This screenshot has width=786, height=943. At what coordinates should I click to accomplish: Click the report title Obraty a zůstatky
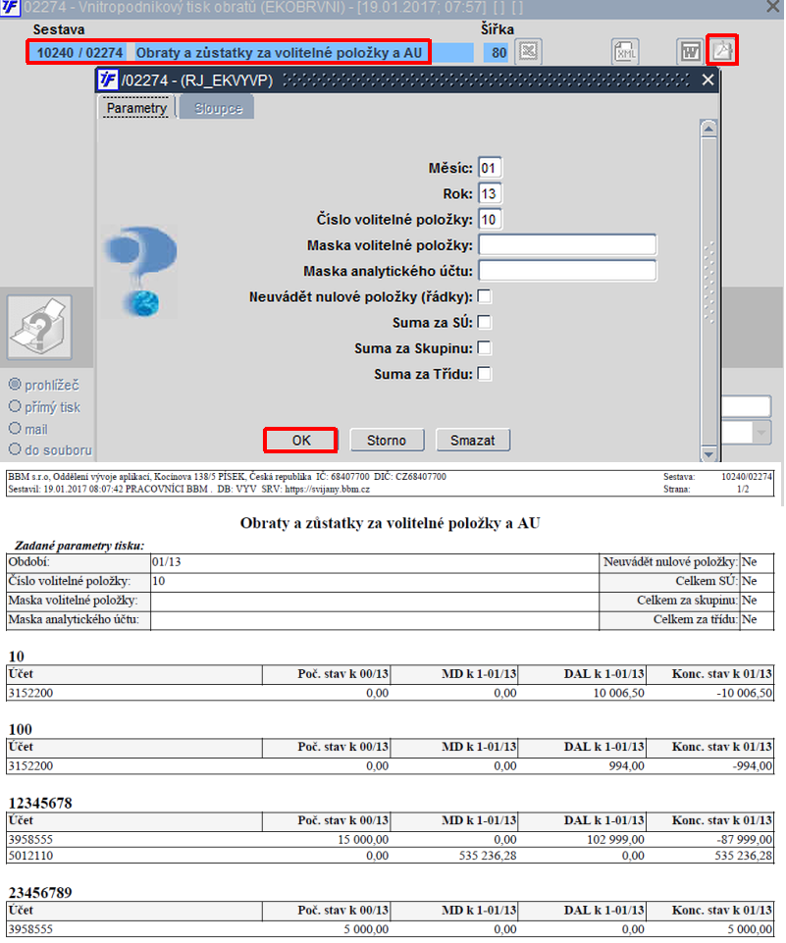tap(390, 523)
